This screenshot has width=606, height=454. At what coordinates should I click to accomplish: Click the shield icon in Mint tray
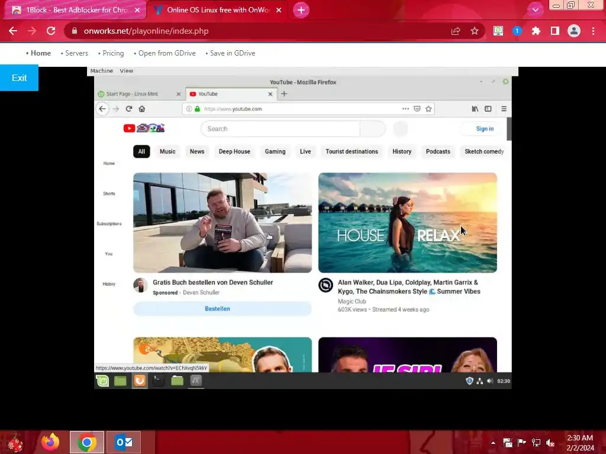(x=469, y=381)
